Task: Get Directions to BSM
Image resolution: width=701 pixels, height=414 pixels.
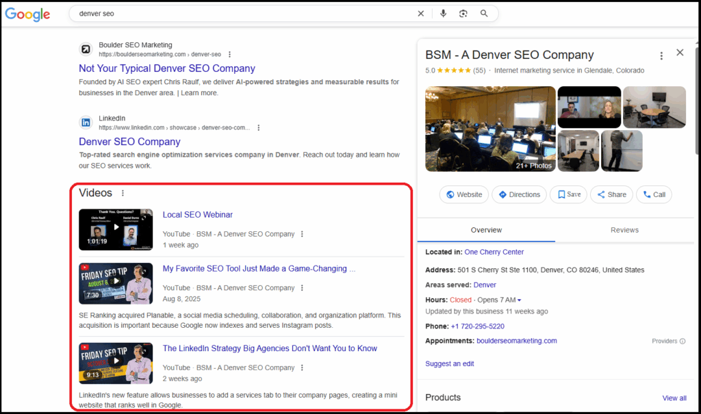Action: click(519, 194)
